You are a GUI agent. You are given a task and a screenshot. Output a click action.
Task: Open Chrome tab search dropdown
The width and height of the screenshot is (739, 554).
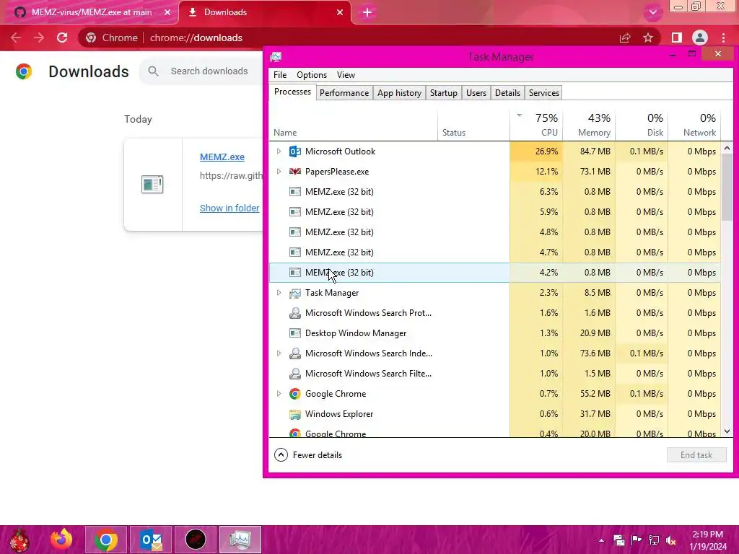pyautogui.click(x=652, y=12)
